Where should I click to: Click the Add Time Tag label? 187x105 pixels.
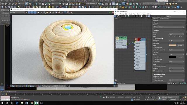pos(137,100)
